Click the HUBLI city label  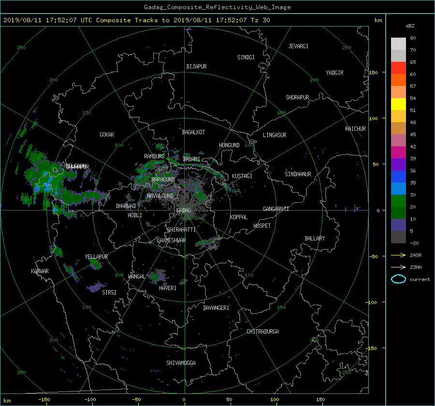click(x=135, y=215)
